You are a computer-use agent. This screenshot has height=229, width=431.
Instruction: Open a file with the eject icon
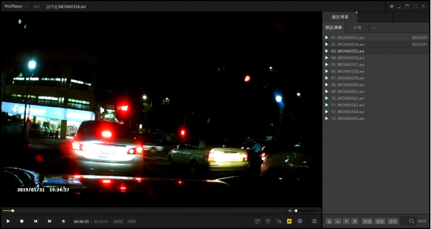[x=63, y=221]
